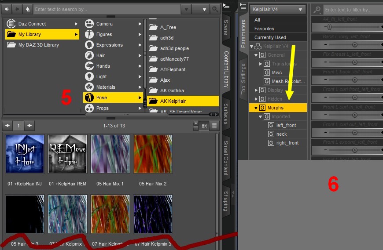
Task: Click the My DAZ 3D Library folder icon
Action: (11, 45)
